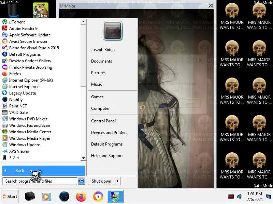Expand the Shut down options arrow

coord(118,181)
